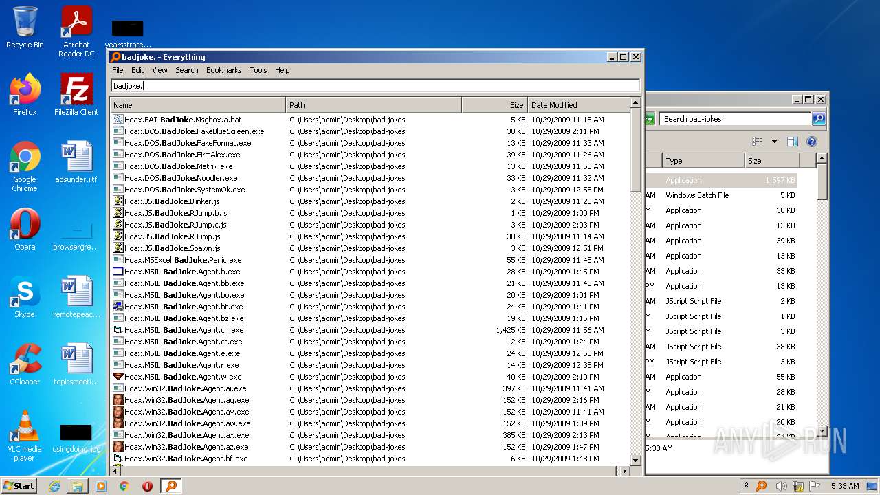Image resolution: width=880 pixels, height=495 pixels.
Task: Click Opera icon on taskbar
Action: [147, 486]
